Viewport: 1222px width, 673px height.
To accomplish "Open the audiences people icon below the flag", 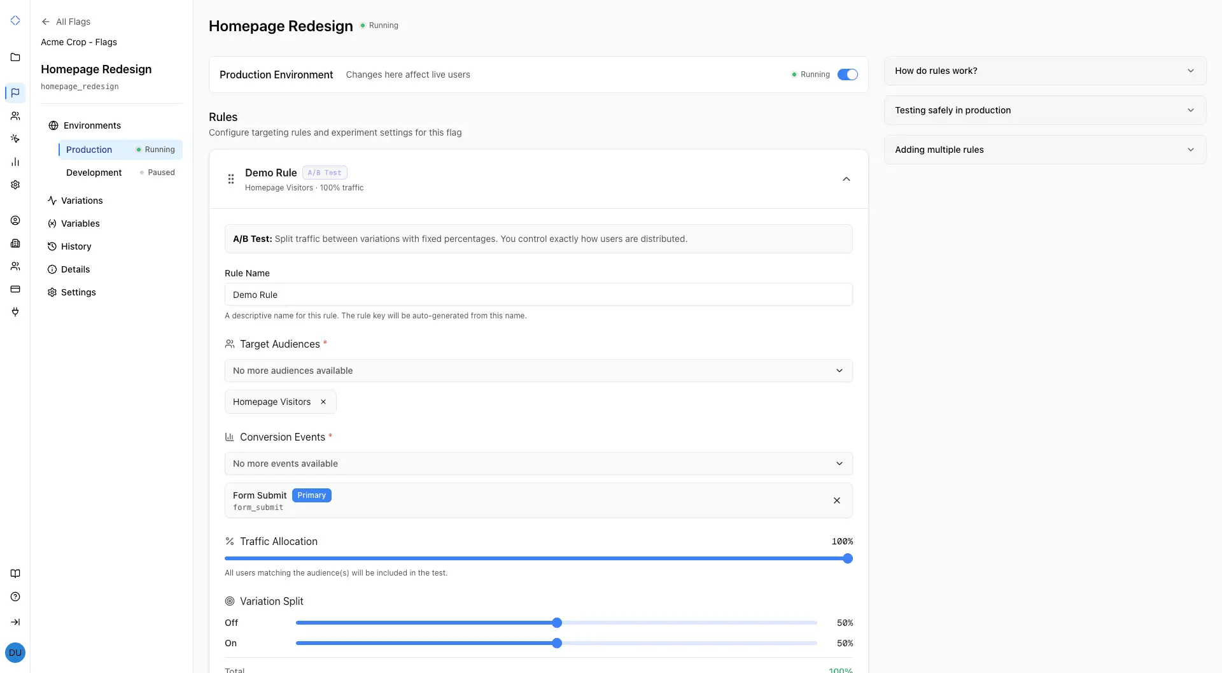I will pos(15,116).
